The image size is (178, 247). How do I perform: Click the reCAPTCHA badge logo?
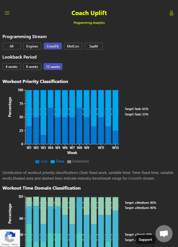coord(10,236)
